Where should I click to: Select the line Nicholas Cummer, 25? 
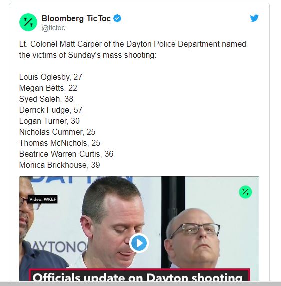coord(57,132)
